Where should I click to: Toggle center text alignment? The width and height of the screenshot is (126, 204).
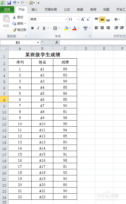tap(102, 28)
